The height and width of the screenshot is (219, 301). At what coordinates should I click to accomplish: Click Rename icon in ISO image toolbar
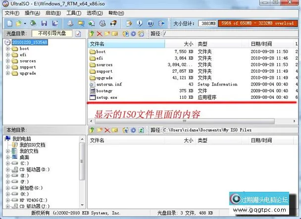[x=115, y=34]
